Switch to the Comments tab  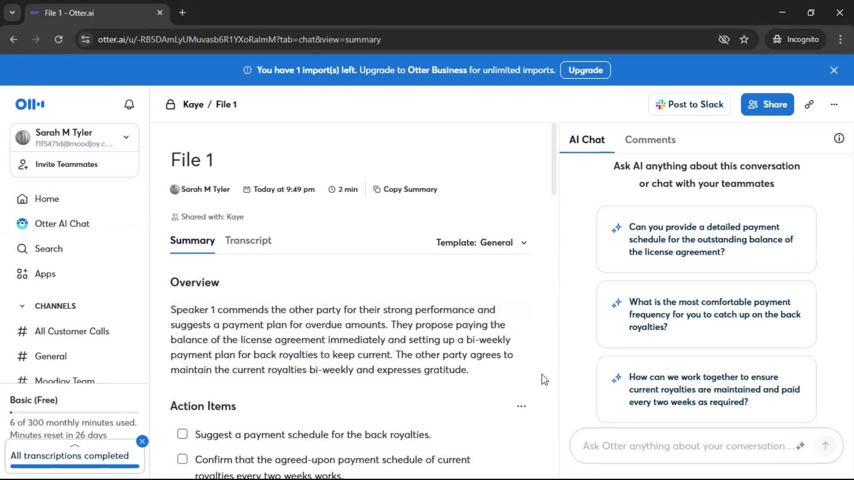pos(650,140)
